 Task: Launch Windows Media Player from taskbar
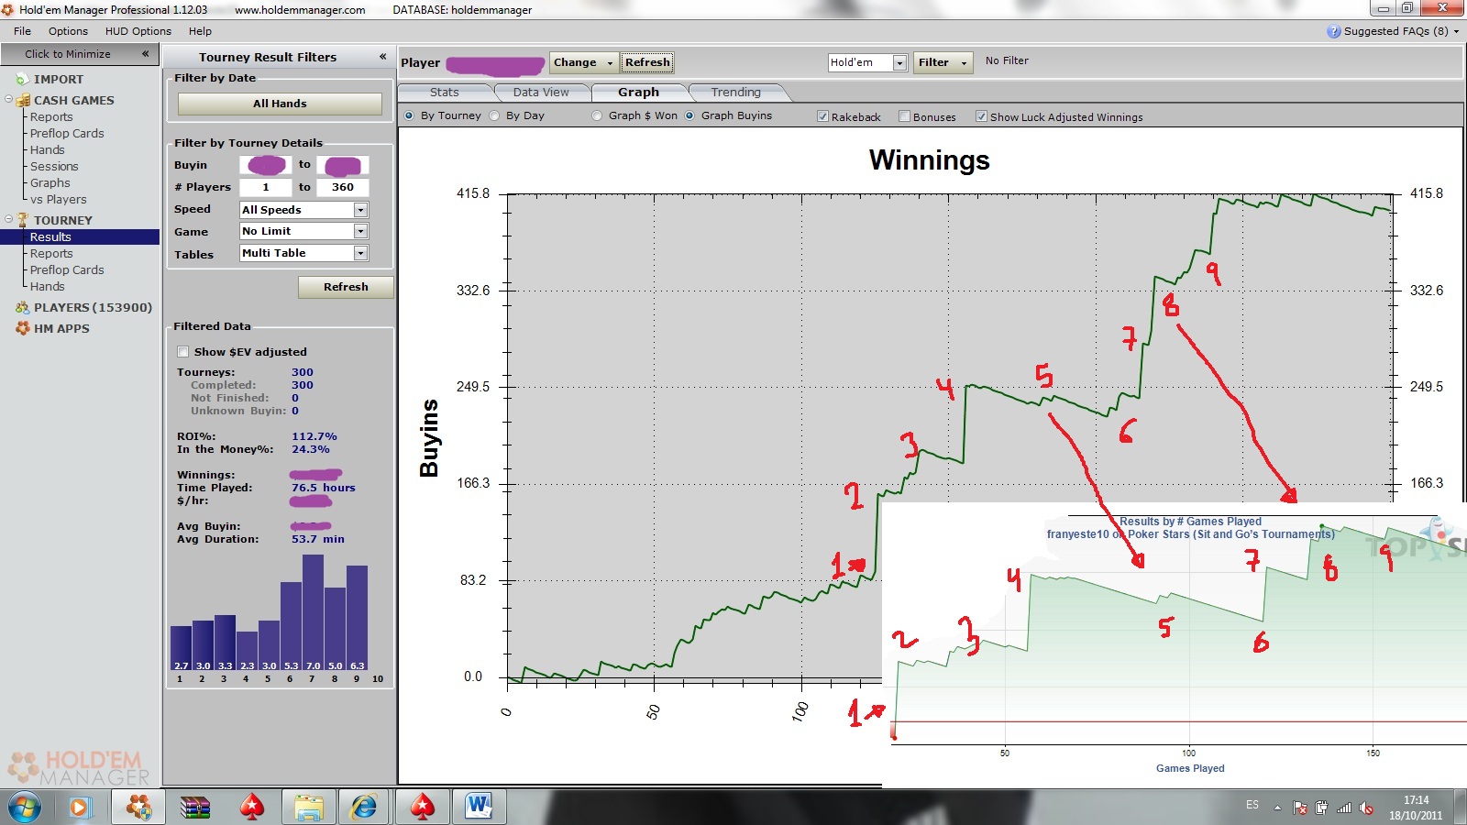click(79, 808)
